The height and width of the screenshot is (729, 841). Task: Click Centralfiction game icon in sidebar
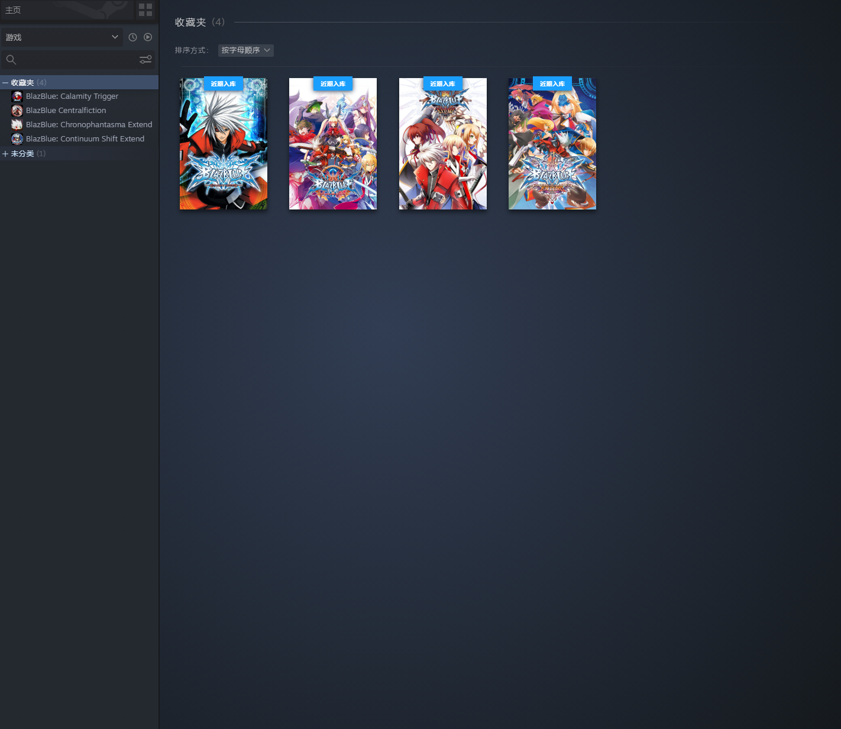[17, 111]
